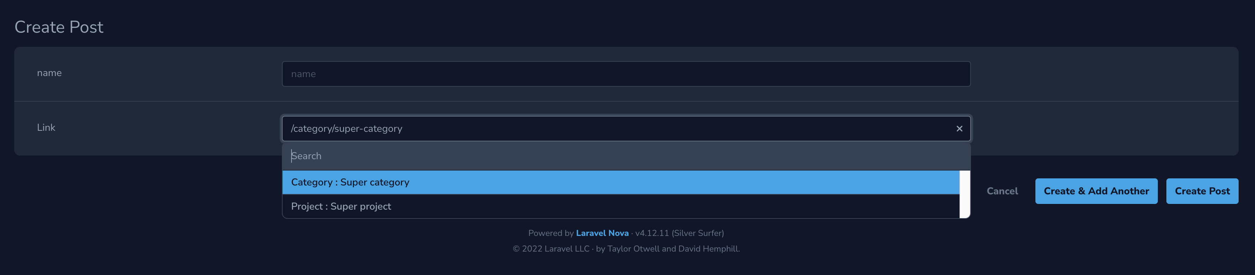Viewport: 1255px width, 275px height.
Task: Click the Create Post page heading
Action: pos(59,27)
